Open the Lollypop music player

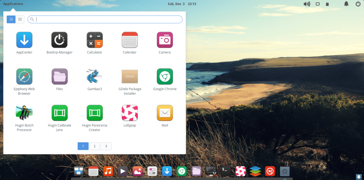(130, 113)
